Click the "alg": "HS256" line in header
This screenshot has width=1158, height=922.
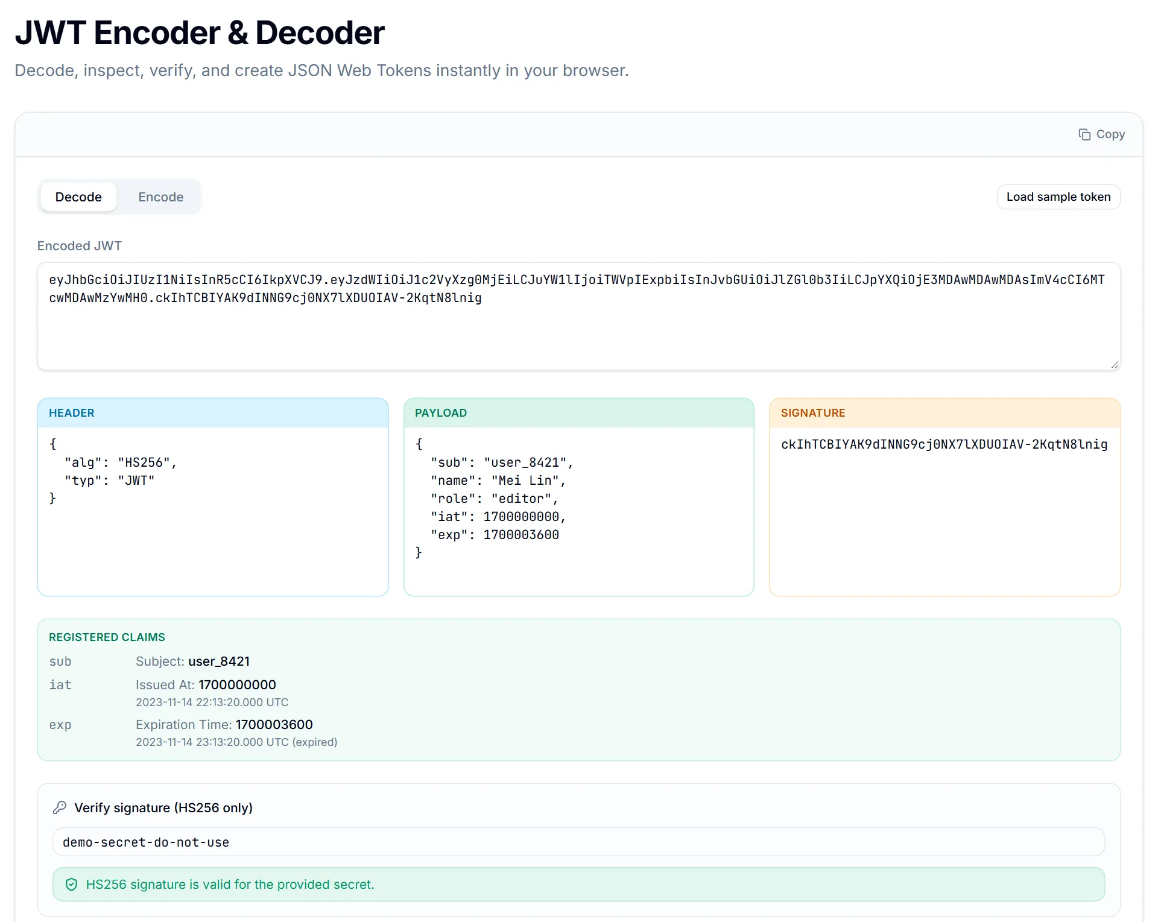tap(121, 463)
